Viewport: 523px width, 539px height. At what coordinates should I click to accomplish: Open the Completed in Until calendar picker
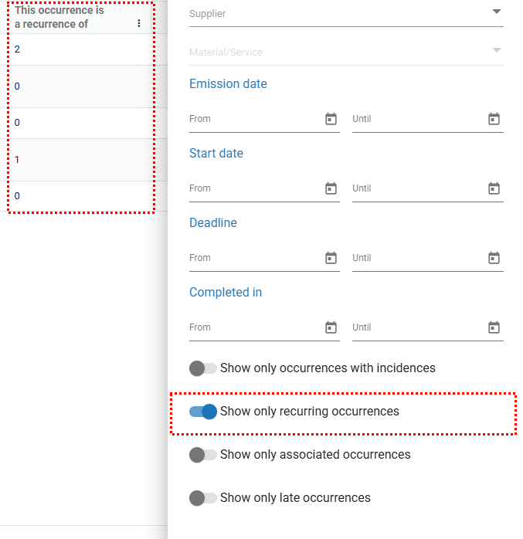pos(494,327)
